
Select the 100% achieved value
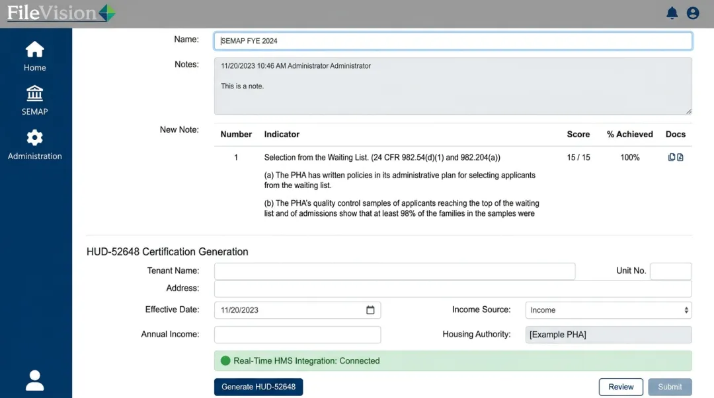[x=630, y=157]
